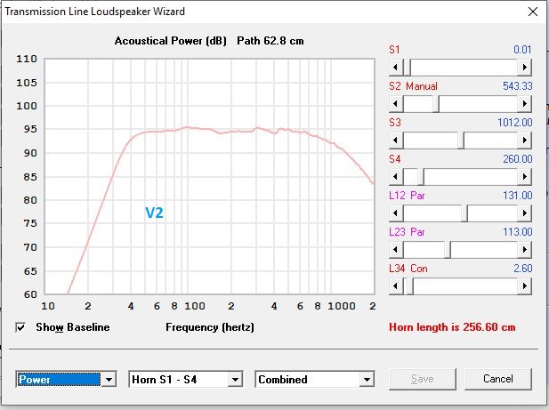Click the S3 slider thumb
Viewport: 549px width, 410px height.
(x=460, y=141)
